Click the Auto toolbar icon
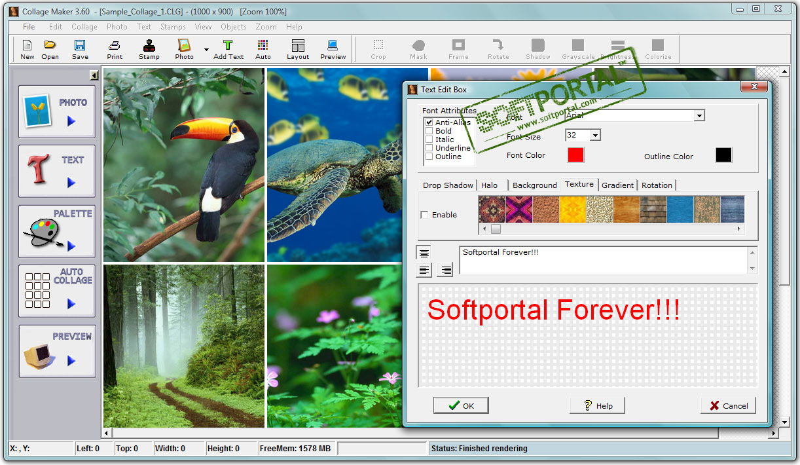Image resolution: width=800 pixels, height=465 pixels. pos(263,49)
